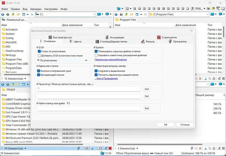The width and height of the screenshot is (226, 156).
Task: Click Def. button for 'Найти папку или файл'
Action: [147, 108]
